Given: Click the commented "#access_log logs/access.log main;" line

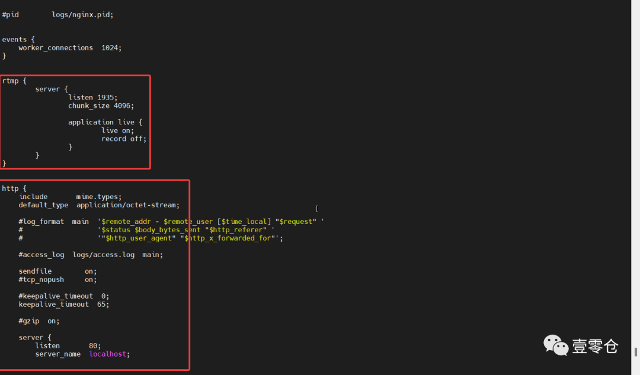Looking at the screenshot, I should (90, 255).
